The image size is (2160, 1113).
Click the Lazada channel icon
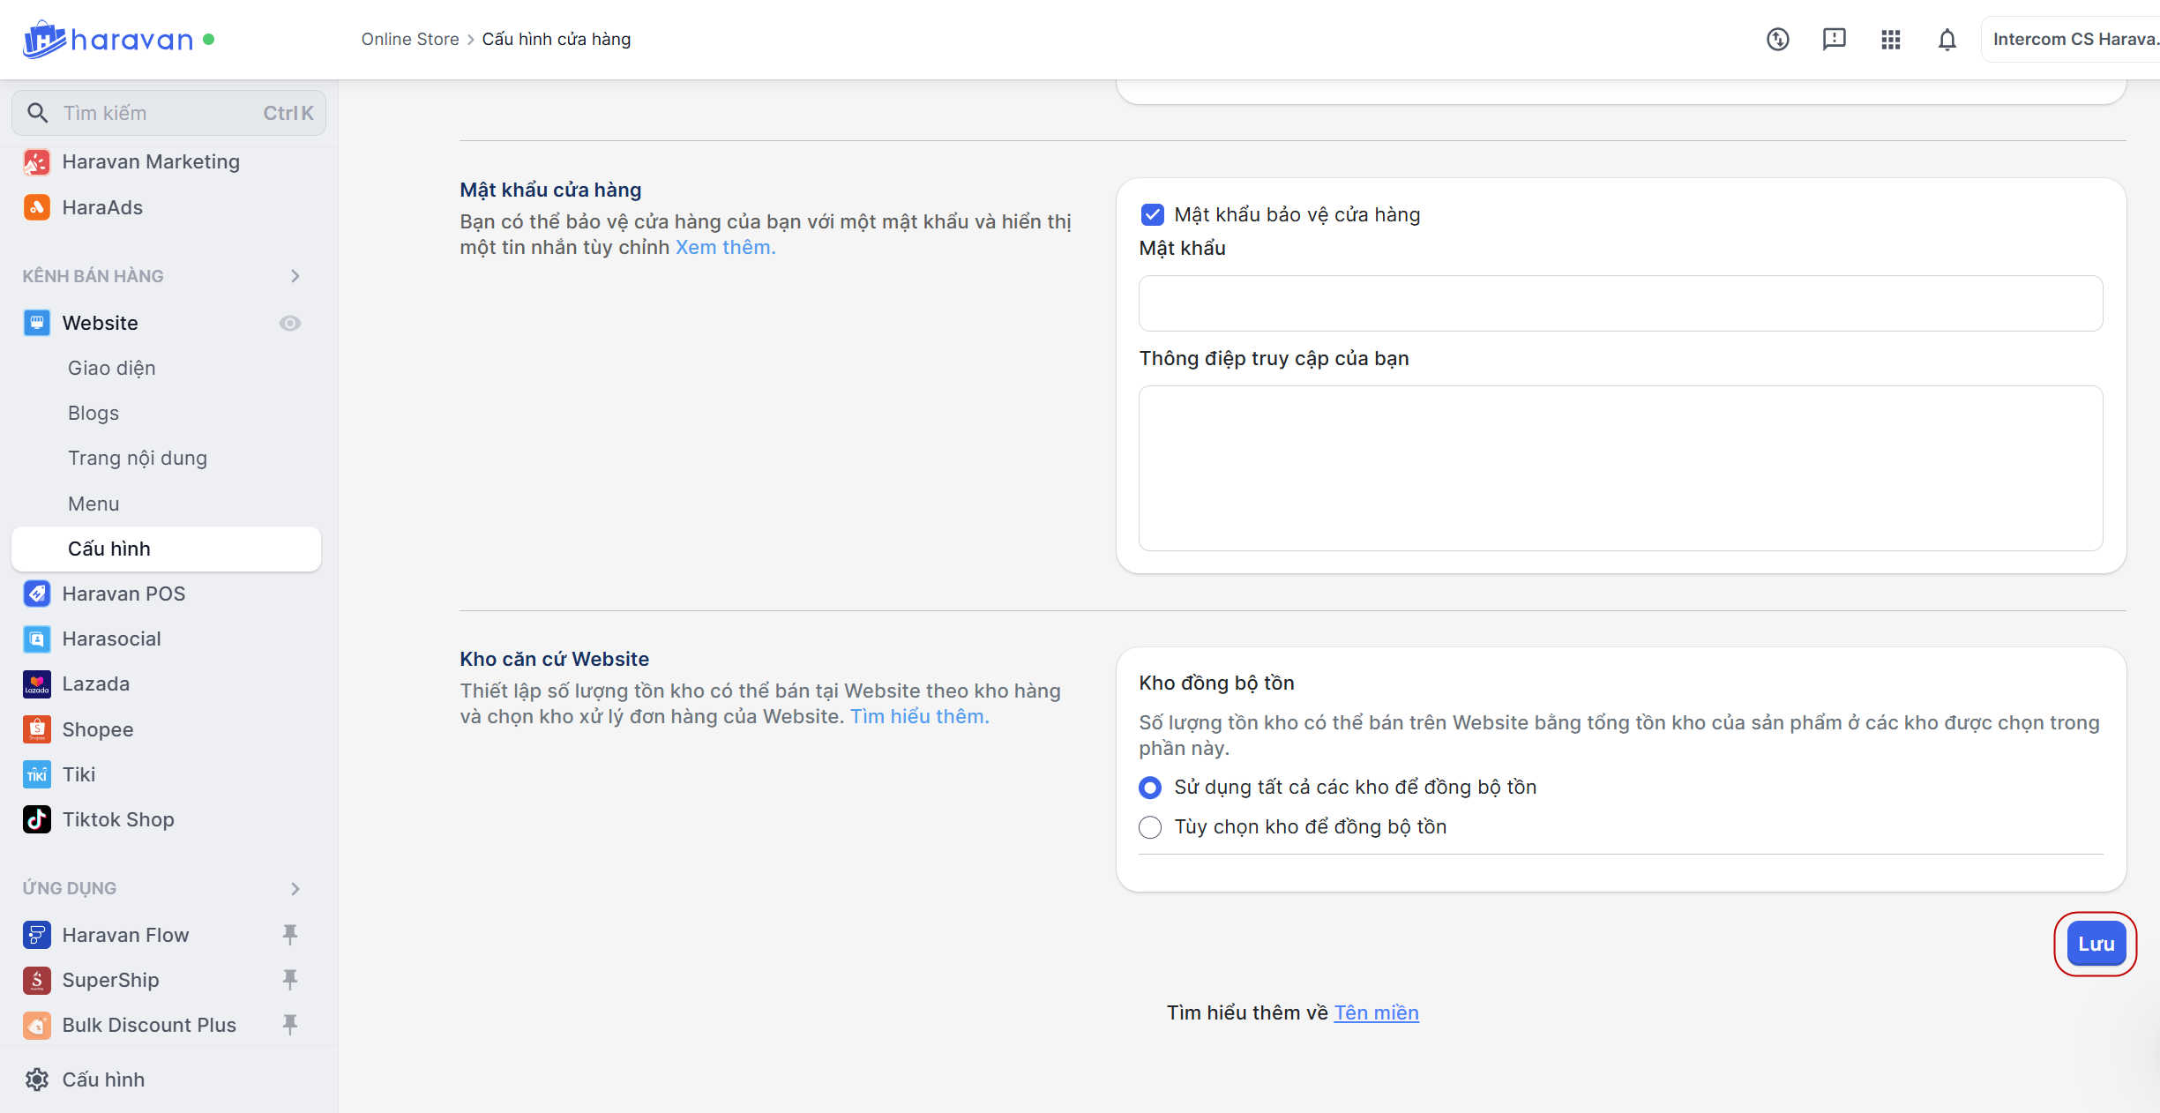point(36,684)
